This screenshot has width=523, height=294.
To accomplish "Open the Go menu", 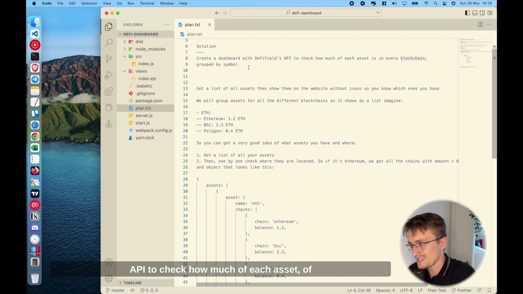I will [x=119, y=3].
